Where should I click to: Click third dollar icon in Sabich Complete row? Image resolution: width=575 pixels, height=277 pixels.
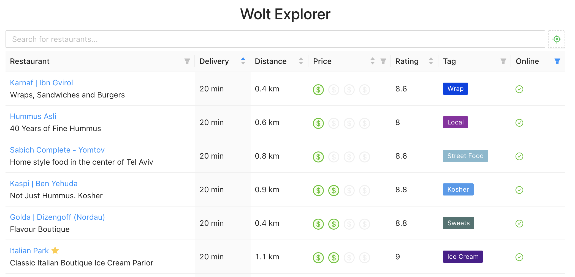point(349,157)
